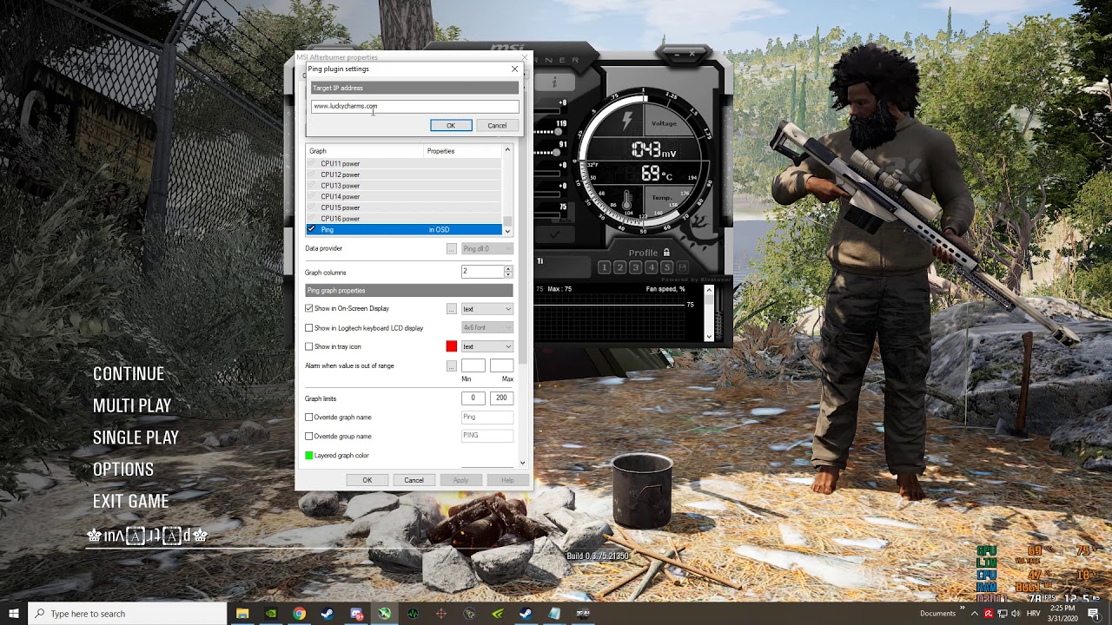Click the red tray icon color swatch

point(452,346)
